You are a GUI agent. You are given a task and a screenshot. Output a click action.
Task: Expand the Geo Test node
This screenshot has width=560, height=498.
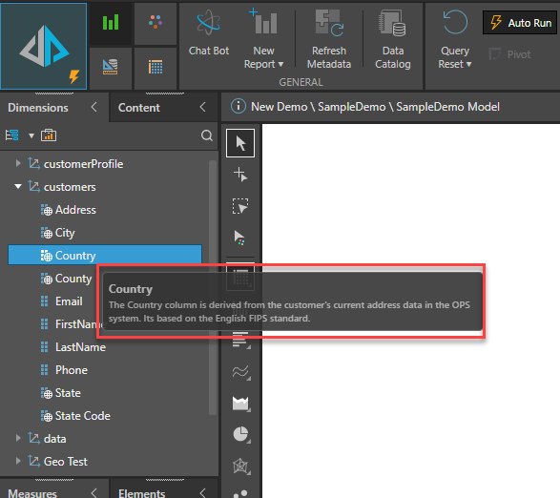click(x=18, y=461)
